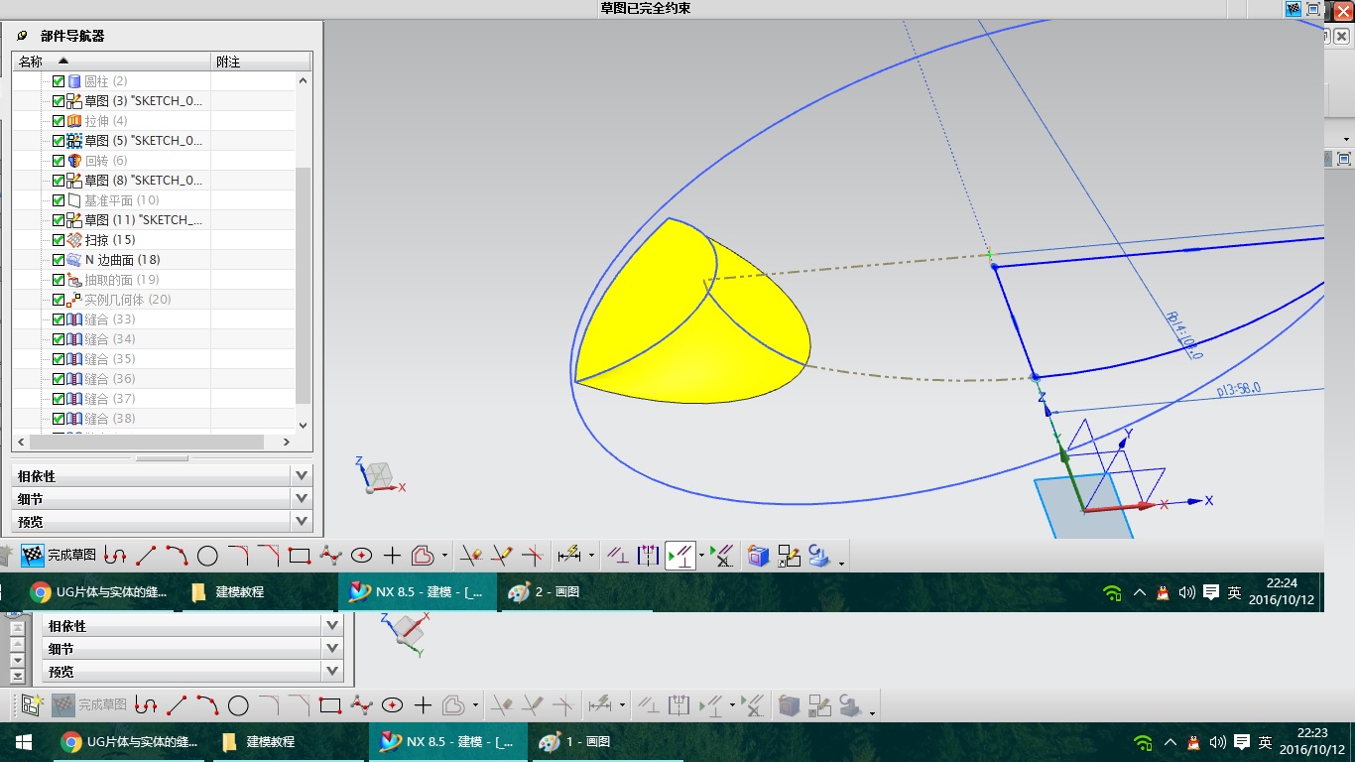1355x762 pixels.
Task: Select the Chamfer tool in the active sketch toolbar
Action: 269,554
